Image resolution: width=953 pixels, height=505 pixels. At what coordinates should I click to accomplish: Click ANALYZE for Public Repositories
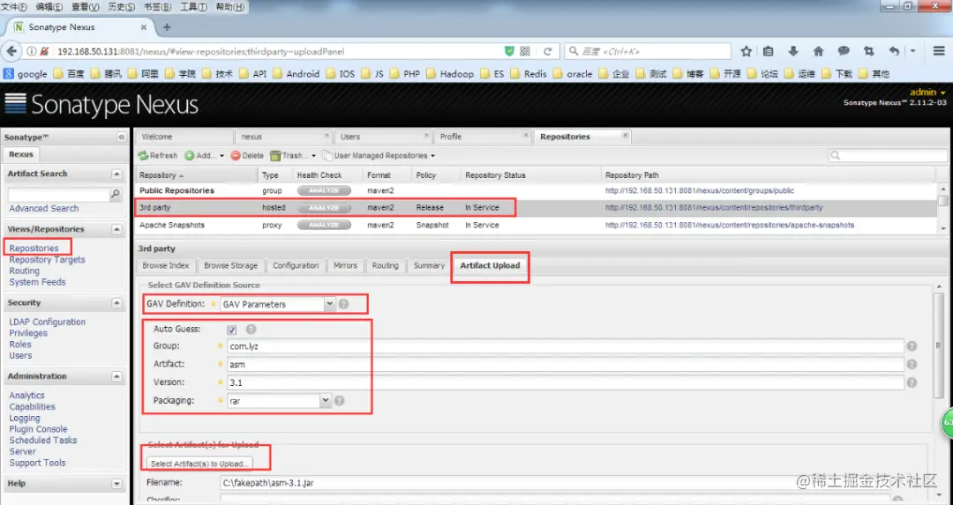(324, 190)
